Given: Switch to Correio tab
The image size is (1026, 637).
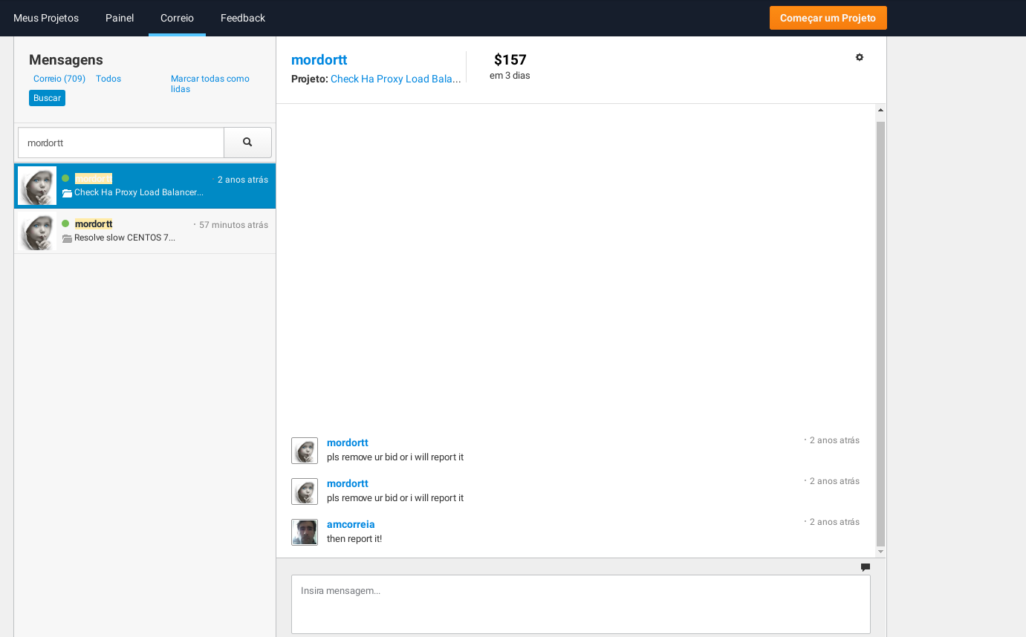Looking at the screenshot, I should [x=177, y=18].
